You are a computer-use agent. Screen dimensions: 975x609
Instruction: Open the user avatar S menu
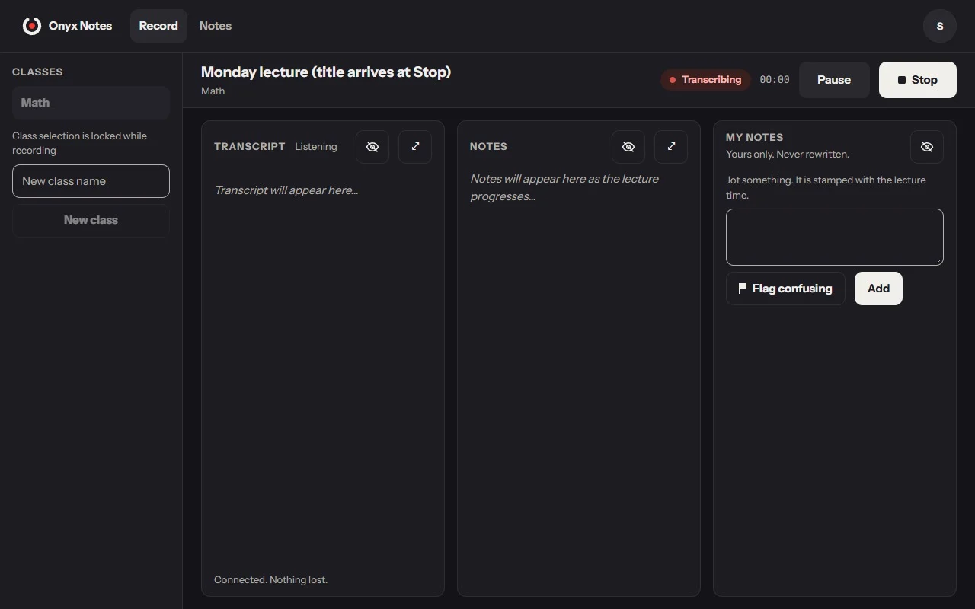[x=940, y=26]
